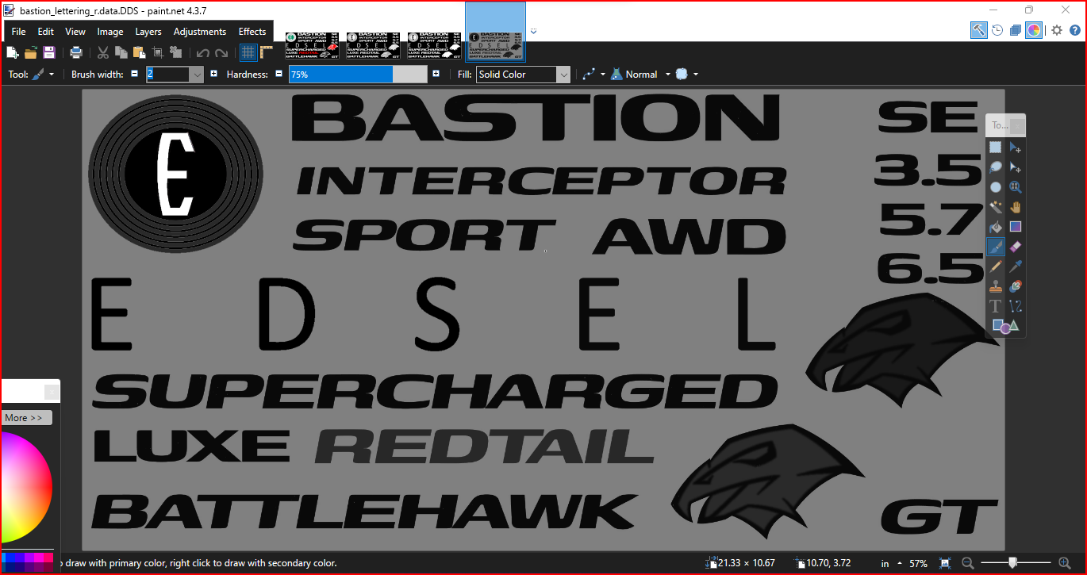The height and width of the screenshot is (575, 1087).
Task: Select the Eraser tool
Action: tap(1016, 247)
